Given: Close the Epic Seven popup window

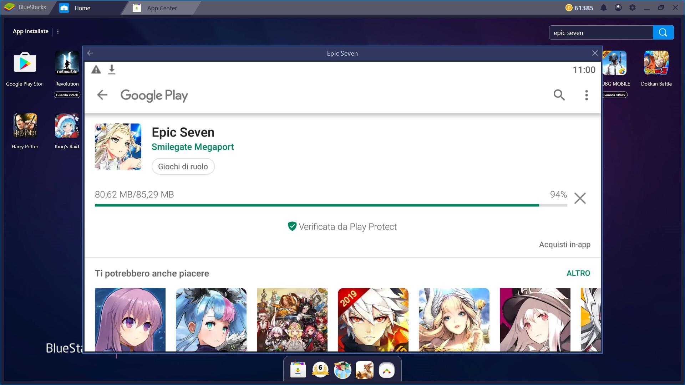Looking at the screenshot, I should [595, 53].
